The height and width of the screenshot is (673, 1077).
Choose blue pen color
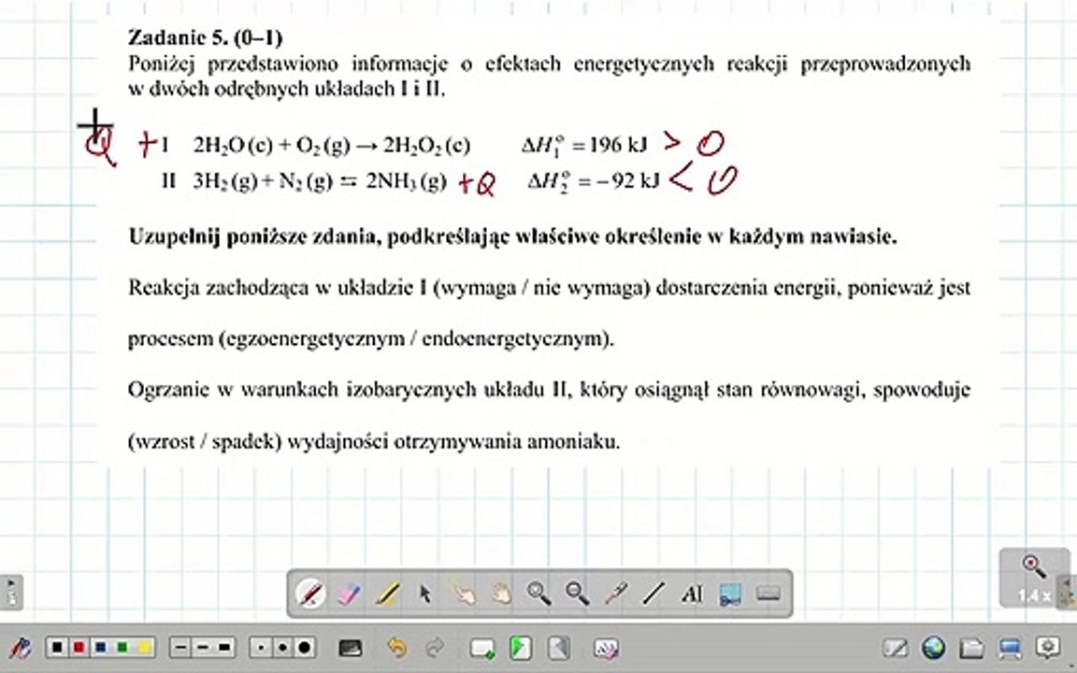click(101, 648)
